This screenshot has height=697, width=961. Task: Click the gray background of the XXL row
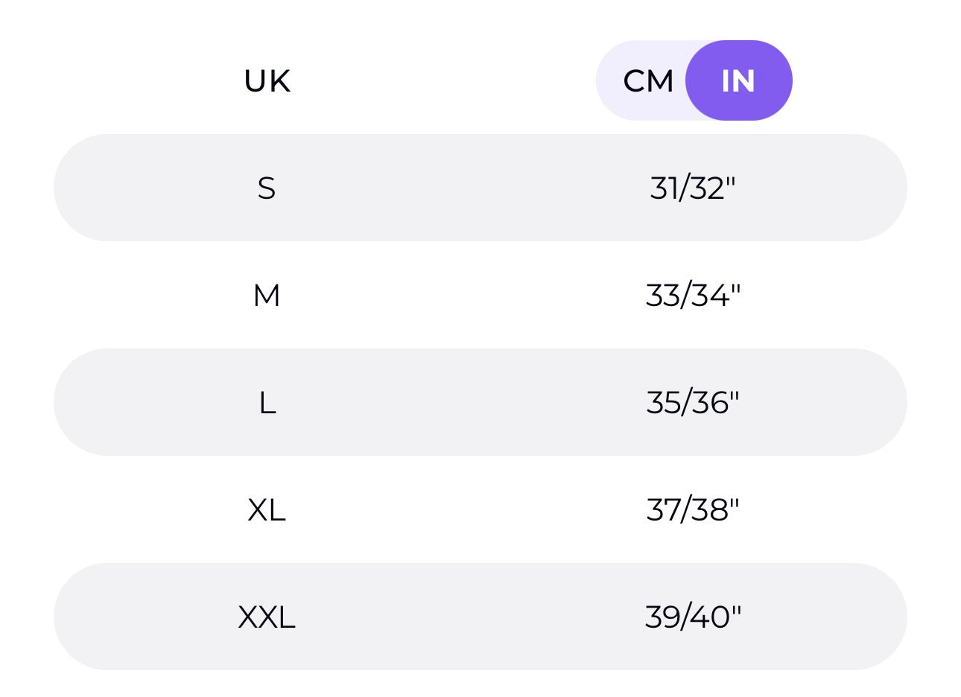(x=477, y=617)
